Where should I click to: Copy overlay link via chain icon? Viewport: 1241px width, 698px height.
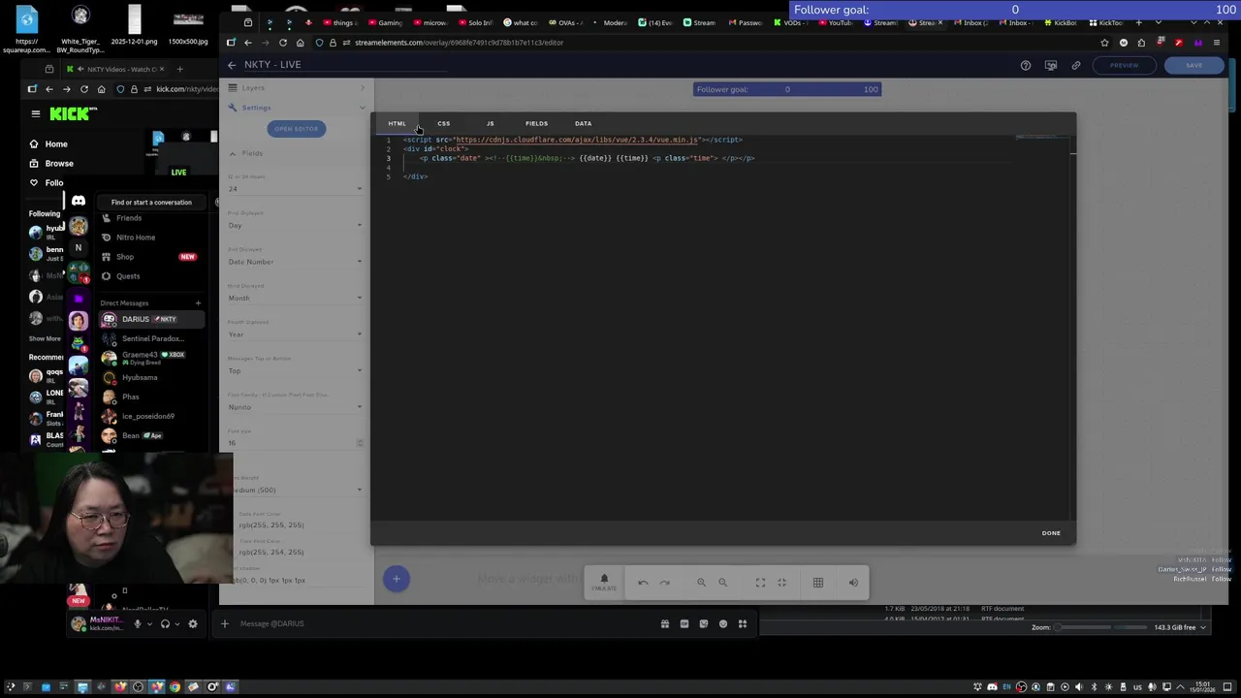click(1075, 65)
